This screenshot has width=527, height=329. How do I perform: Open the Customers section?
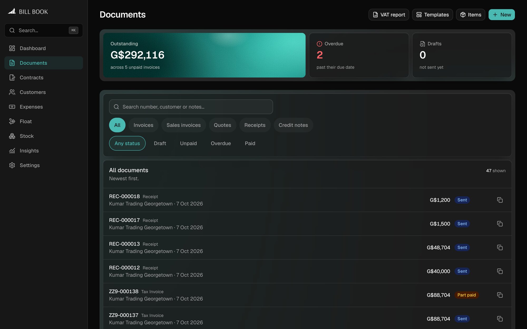(44, 92)
